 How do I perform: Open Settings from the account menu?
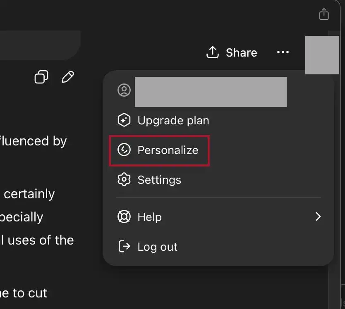159,180
